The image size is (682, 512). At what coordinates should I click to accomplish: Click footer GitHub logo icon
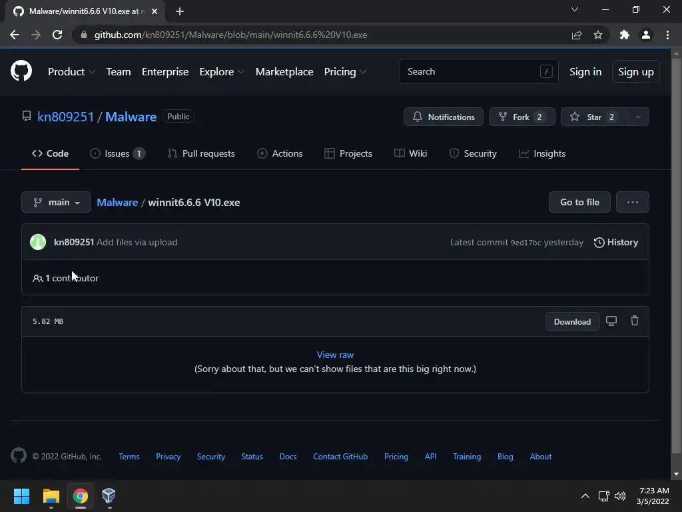point(18,456)
